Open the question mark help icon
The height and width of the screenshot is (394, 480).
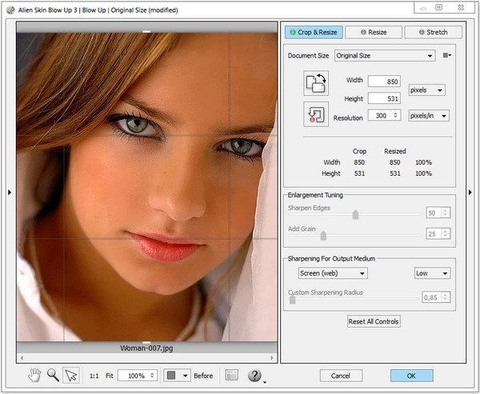(255, 375)
